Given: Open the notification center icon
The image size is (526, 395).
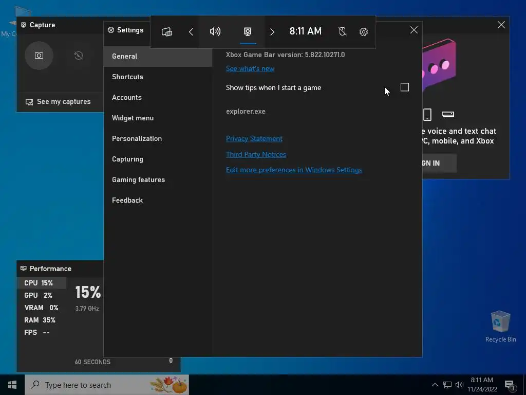Looking at the screenshot, I should (x=510, y=385).
